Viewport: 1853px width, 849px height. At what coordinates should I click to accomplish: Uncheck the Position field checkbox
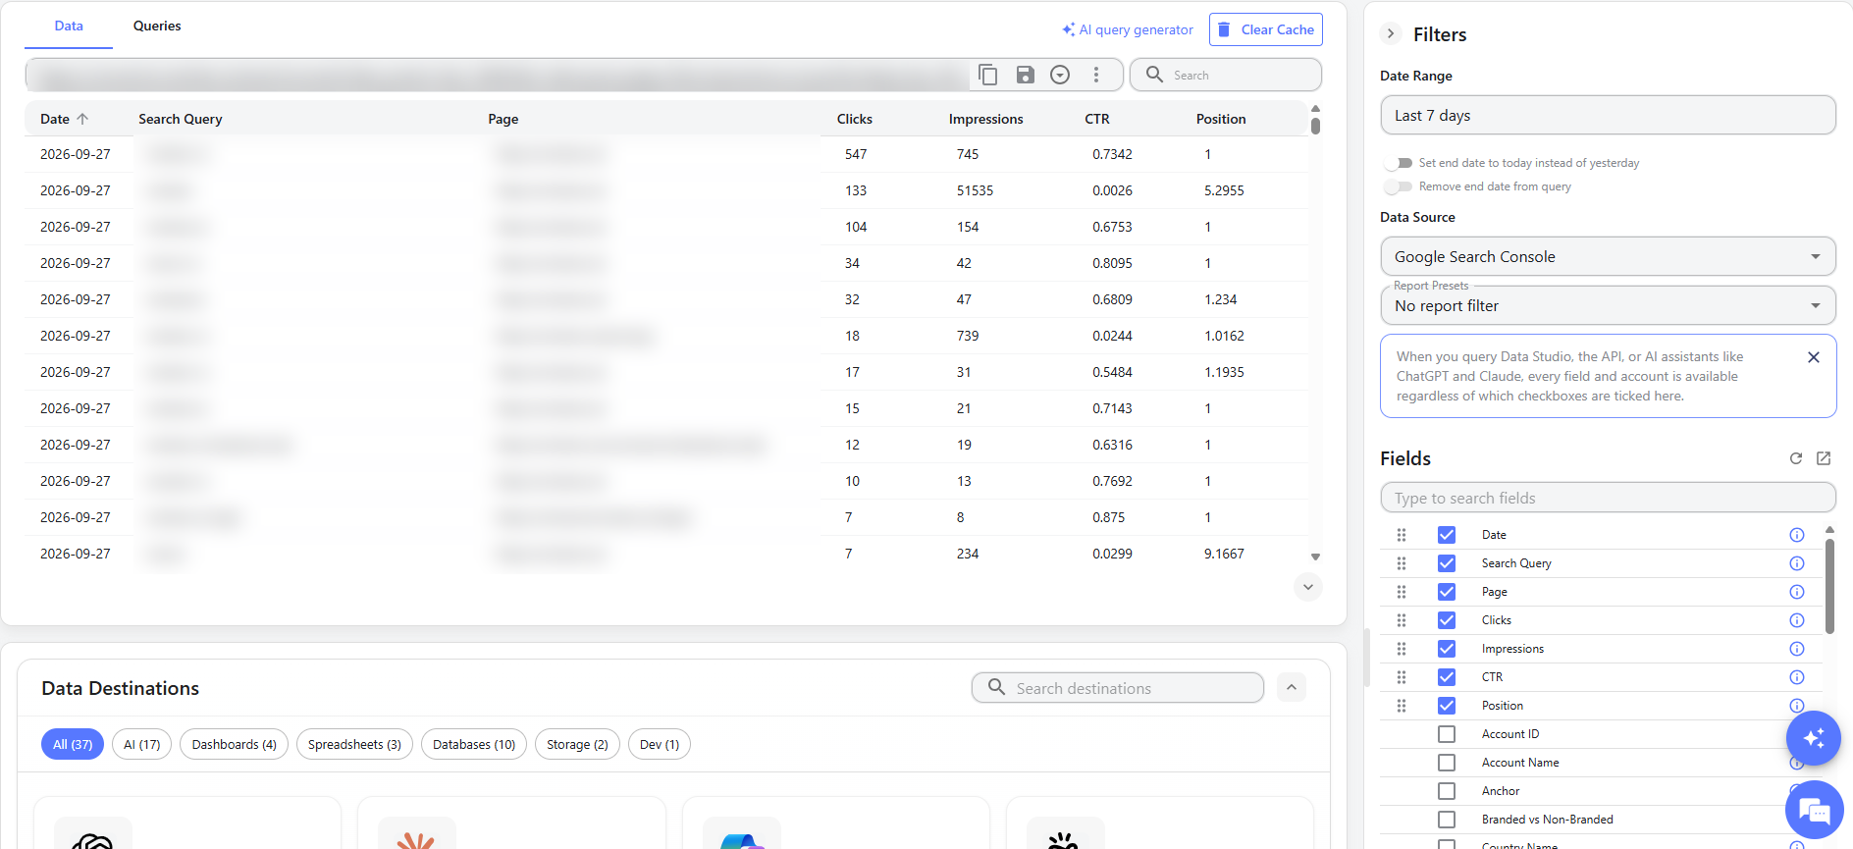1447,706
